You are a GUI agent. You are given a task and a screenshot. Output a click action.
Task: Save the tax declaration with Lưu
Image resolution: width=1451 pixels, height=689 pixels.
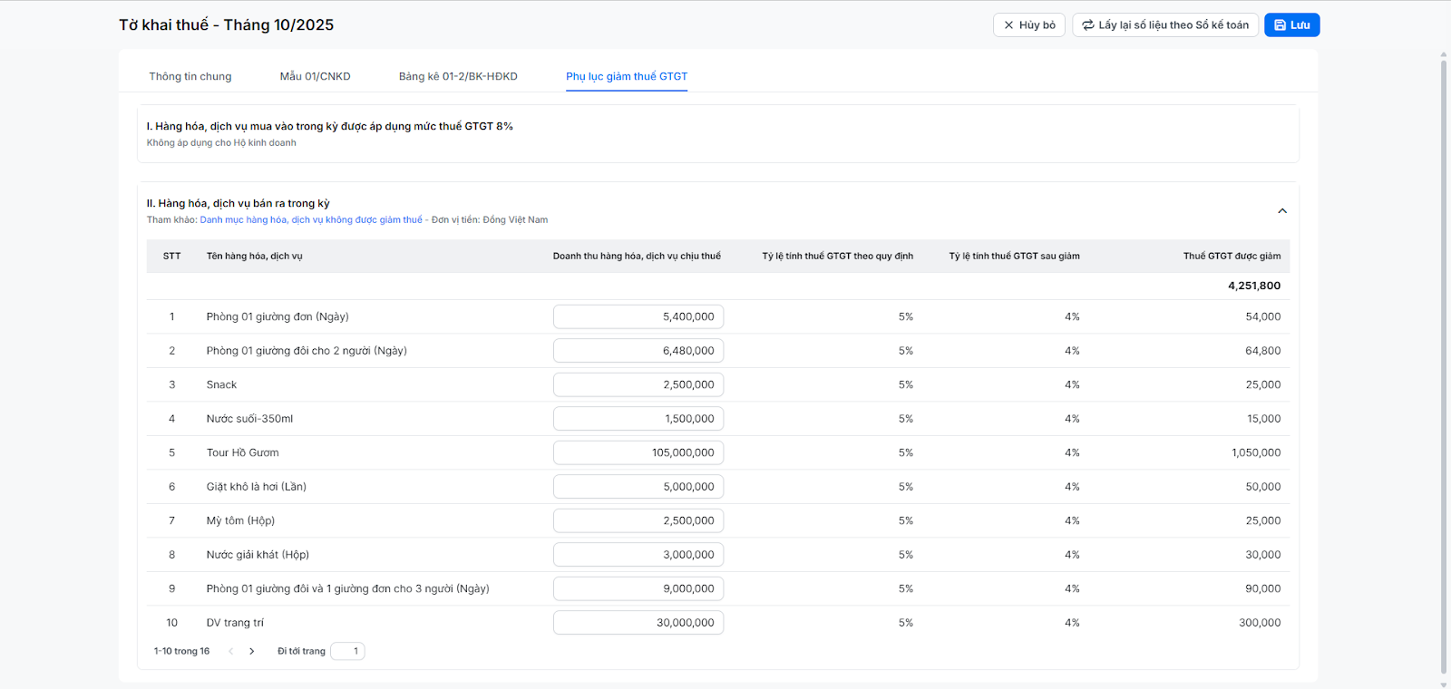tap(1291, 25)
